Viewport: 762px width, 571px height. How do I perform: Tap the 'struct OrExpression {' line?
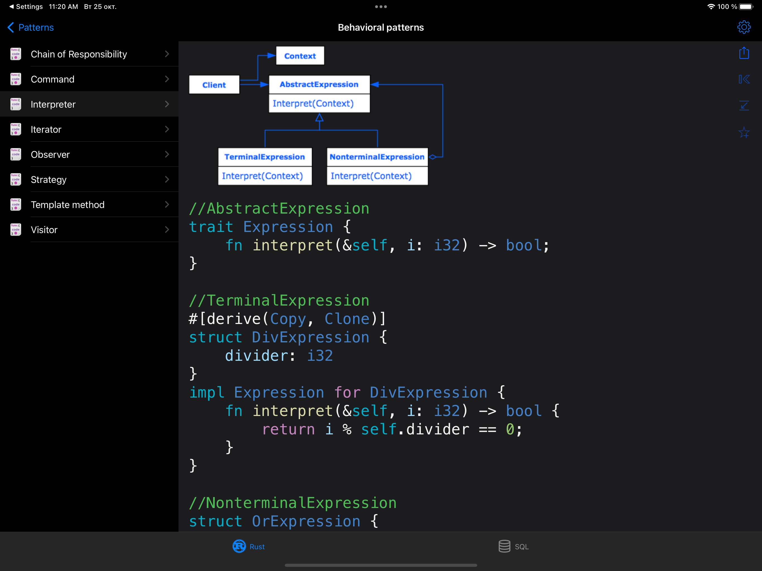point(283,521)
